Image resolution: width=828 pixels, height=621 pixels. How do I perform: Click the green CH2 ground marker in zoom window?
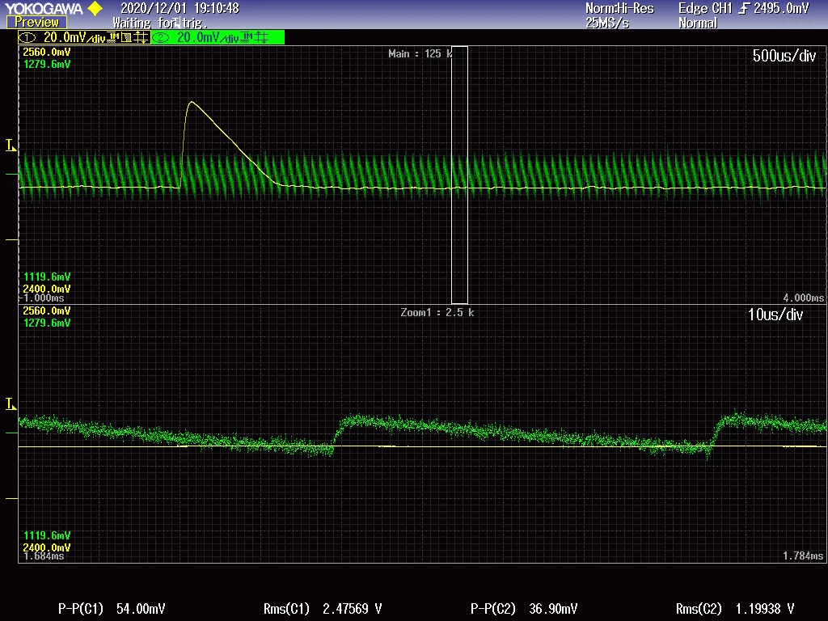pyautogui.click(x=11, y=433)
